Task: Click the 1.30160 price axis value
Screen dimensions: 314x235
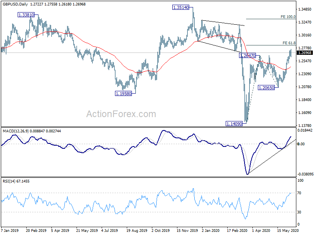Action: (x=305, y=35)
